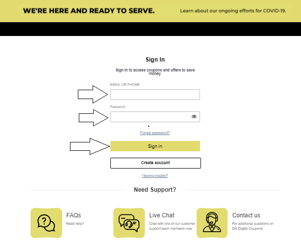Click the "Need Support?" heading
This screenshot has height=242, width=301.
tap(155, 190)
